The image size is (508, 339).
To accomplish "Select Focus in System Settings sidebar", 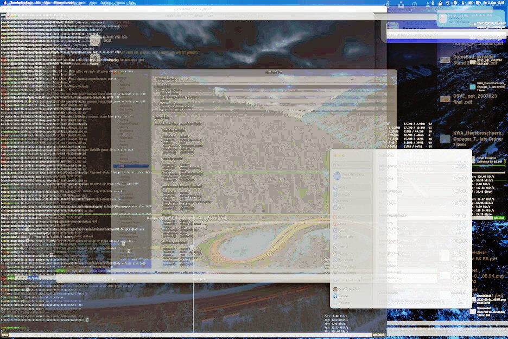I will coord(352,230).
